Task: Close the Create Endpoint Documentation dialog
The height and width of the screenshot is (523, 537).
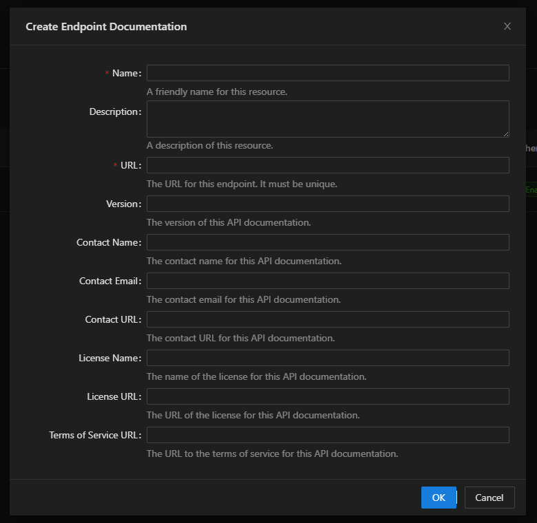Action: click(x=507, y=27)
